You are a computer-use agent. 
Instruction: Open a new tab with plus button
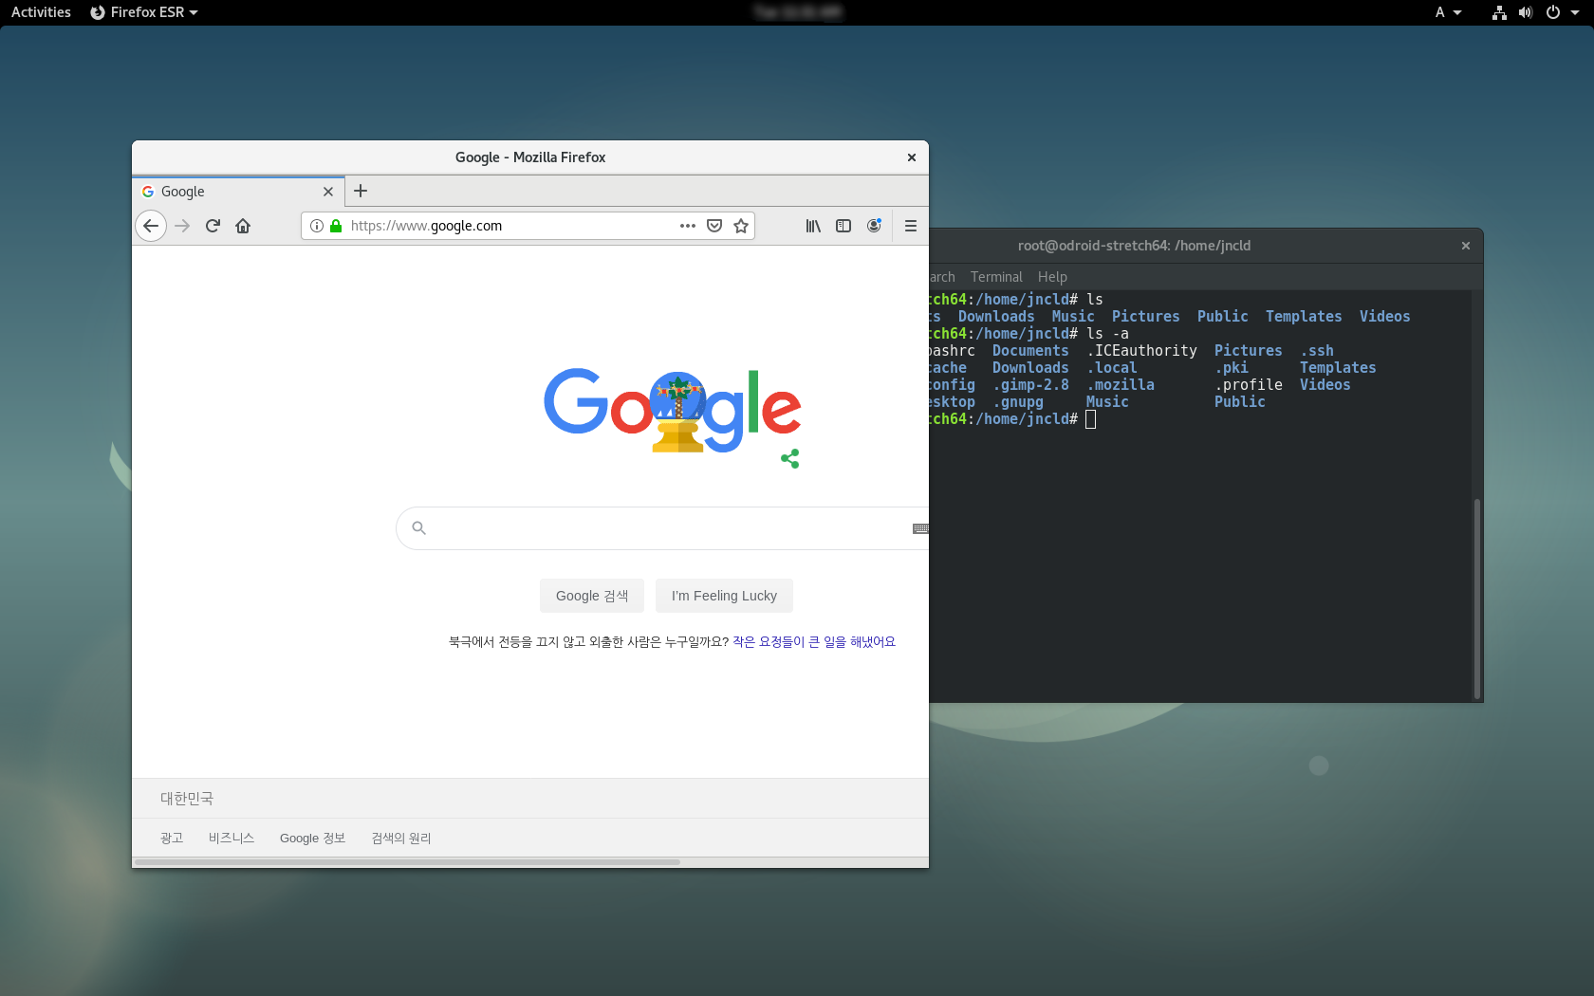click(361, 191)
